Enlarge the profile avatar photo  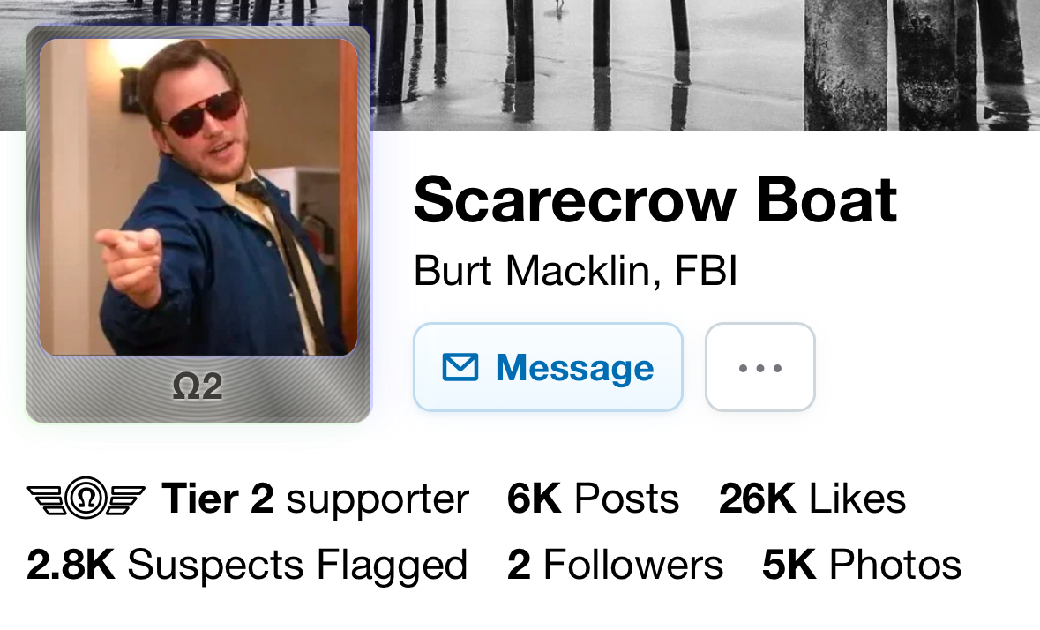coord(198,198)
